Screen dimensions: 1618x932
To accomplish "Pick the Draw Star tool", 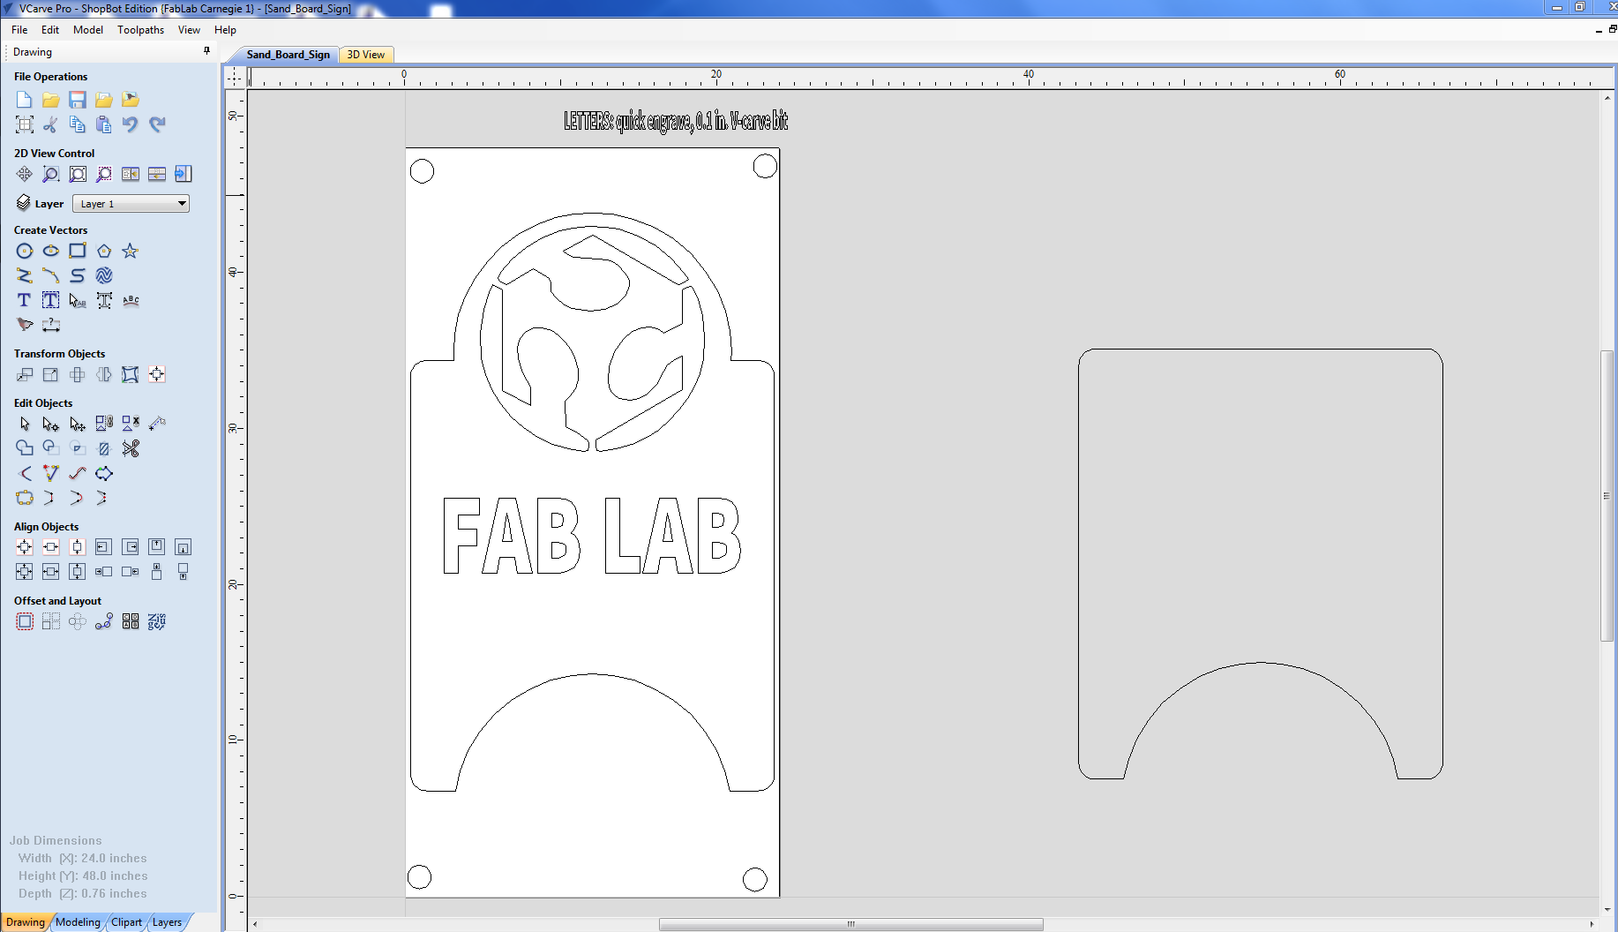I will coord(131,251).
